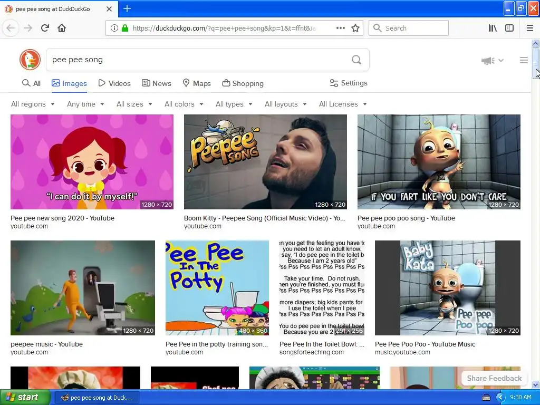Click 'Pee pee poo poo song - YouTube' title
The height and width of the screenshot is (405, 540).
click(x=406, y=218)
